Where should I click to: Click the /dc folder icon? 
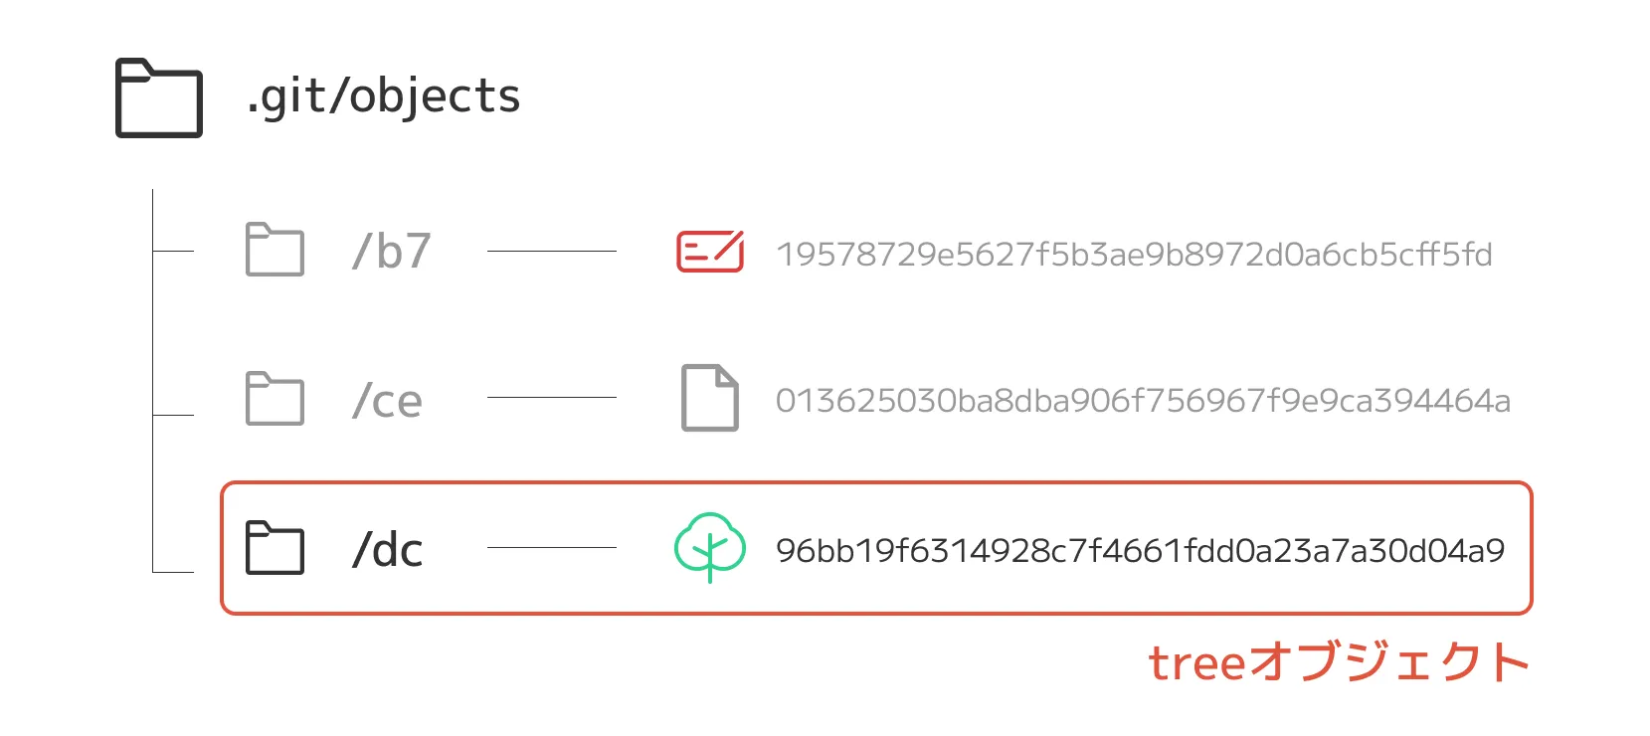(275, 547)
